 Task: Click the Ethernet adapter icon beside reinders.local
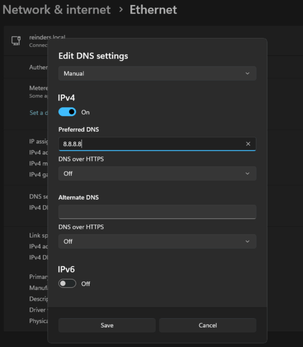pos(16,41)
